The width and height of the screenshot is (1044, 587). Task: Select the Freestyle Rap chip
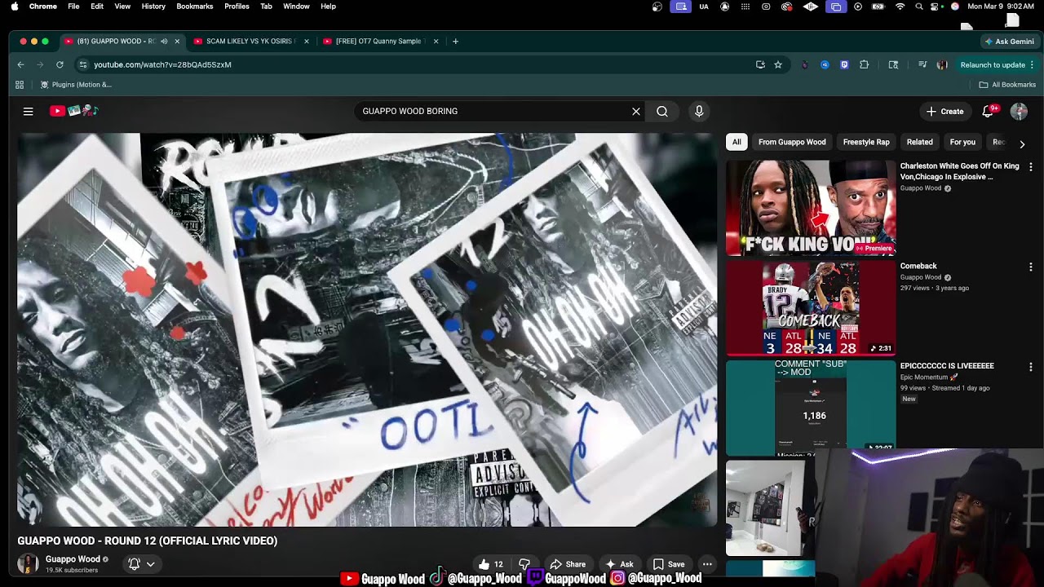[x=866, y=142]
